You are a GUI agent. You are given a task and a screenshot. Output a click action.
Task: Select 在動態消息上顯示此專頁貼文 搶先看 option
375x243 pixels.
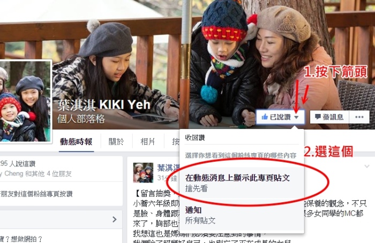pos(242,183)
